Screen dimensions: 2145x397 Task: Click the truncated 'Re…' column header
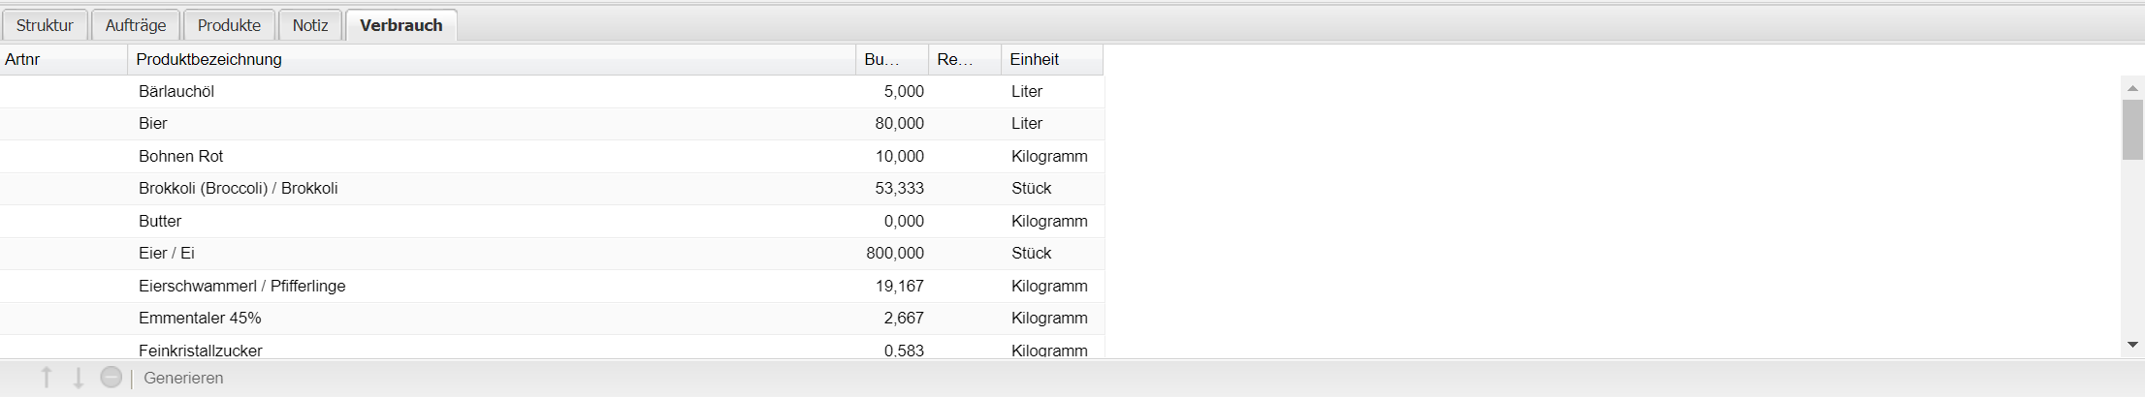[964, 59]
